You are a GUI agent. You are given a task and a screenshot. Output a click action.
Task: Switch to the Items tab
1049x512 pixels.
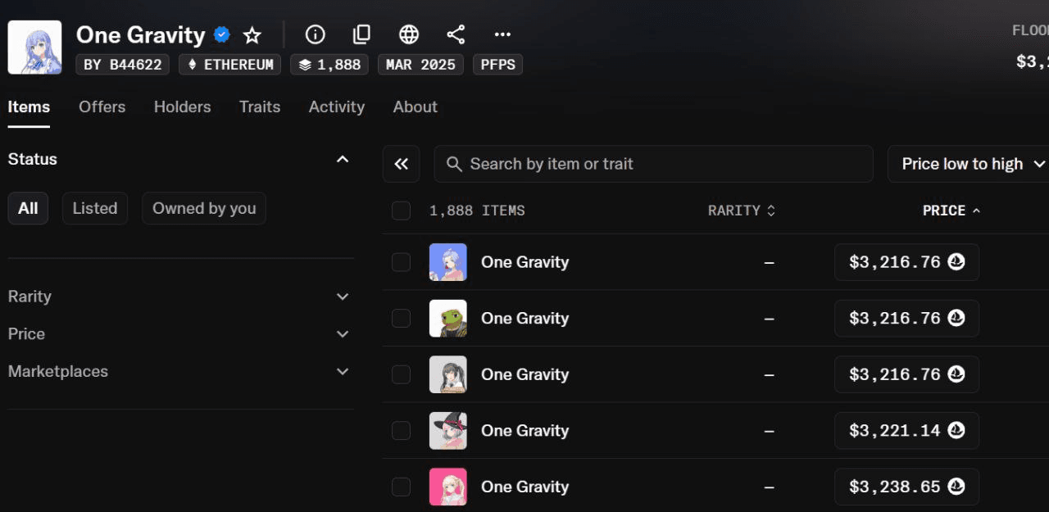tap(29, 107)
